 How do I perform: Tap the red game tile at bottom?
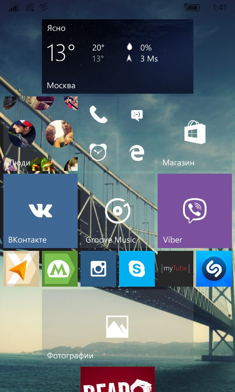pos(117,380)
